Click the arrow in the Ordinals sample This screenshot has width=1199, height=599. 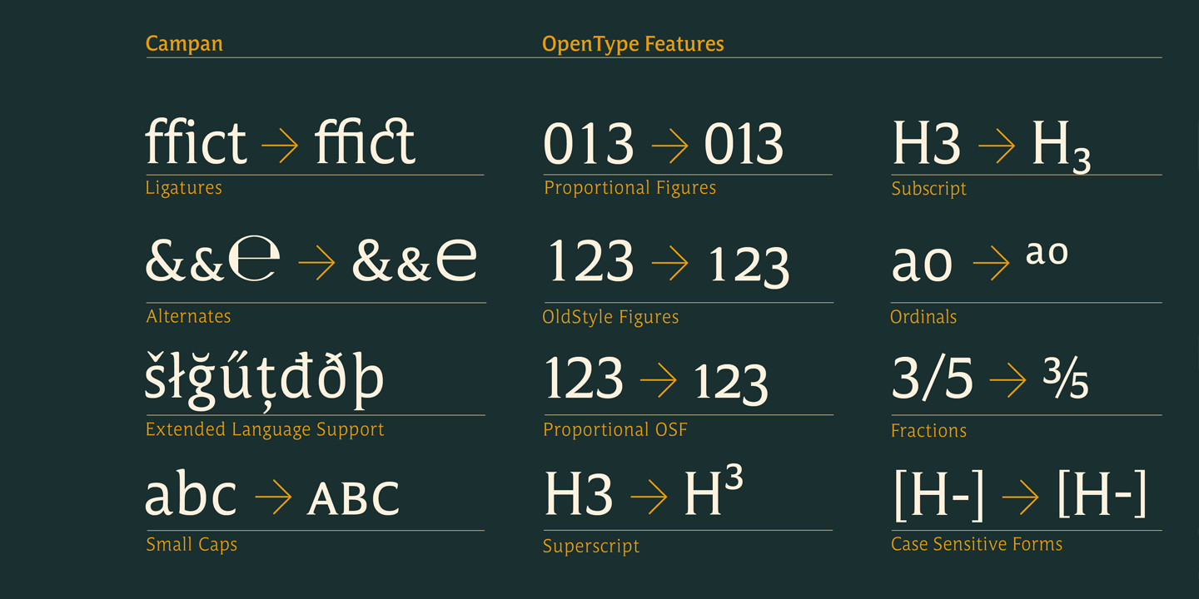point(991,265)
